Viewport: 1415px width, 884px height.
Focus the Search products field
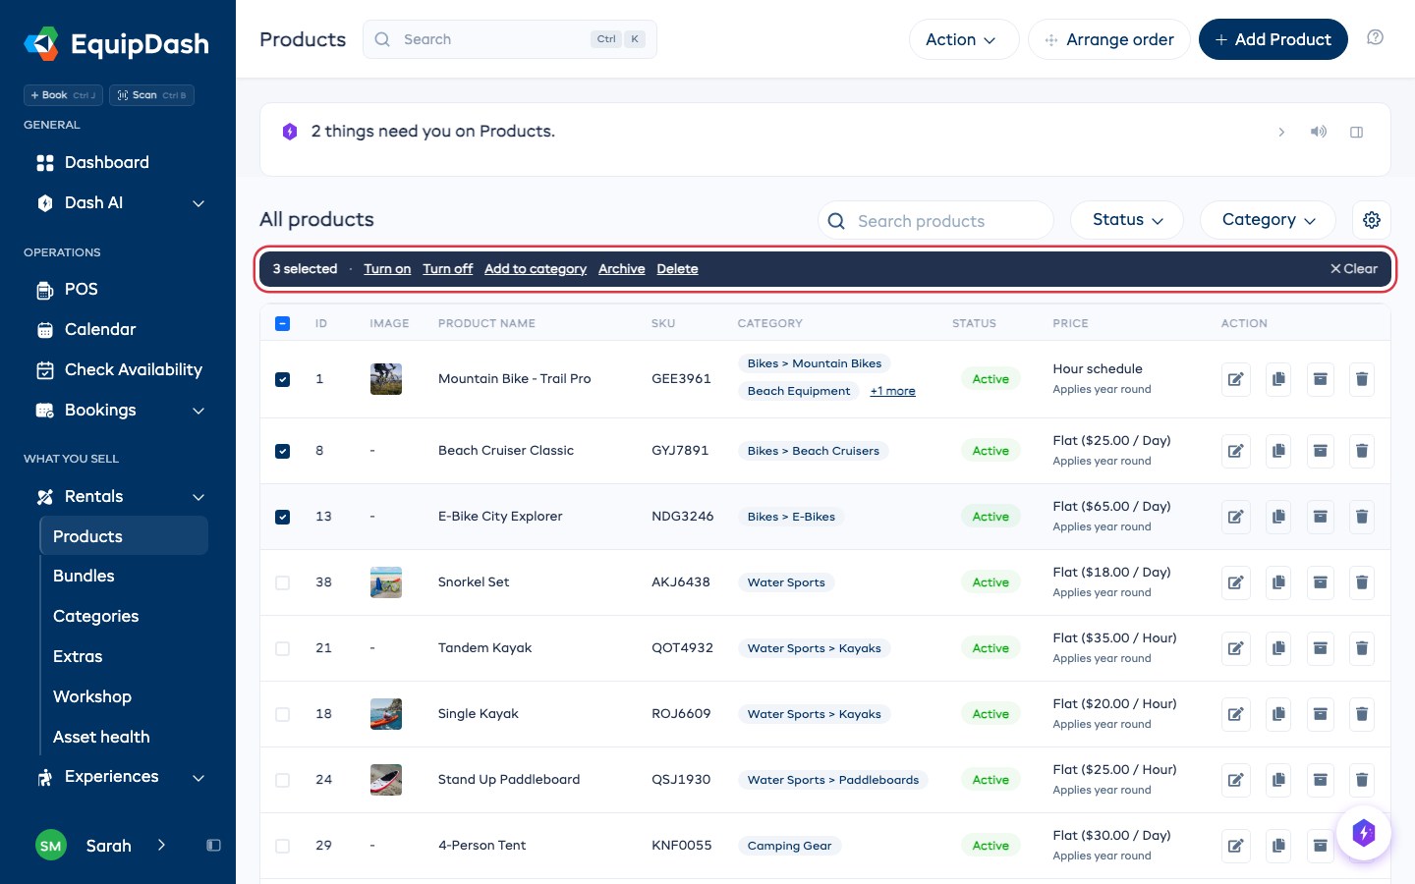click(x=935, y=220)
